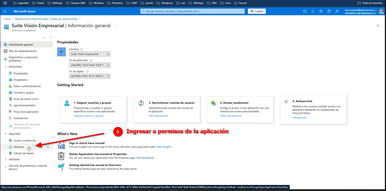Collapse the left navigation pane
This screenshot has width=386, height=191.
pos(51,37)
